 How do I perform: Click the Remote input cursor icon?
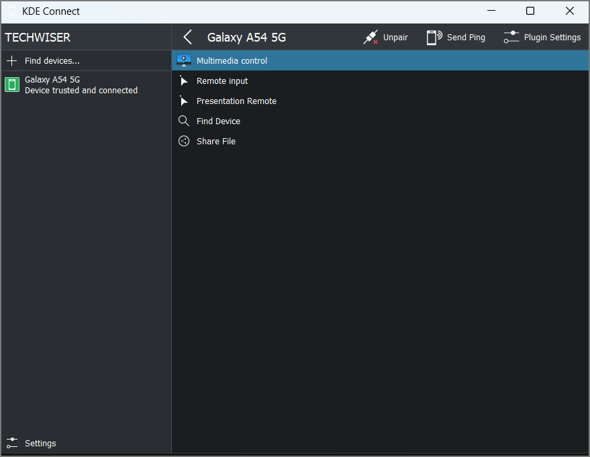pos(184,81)
